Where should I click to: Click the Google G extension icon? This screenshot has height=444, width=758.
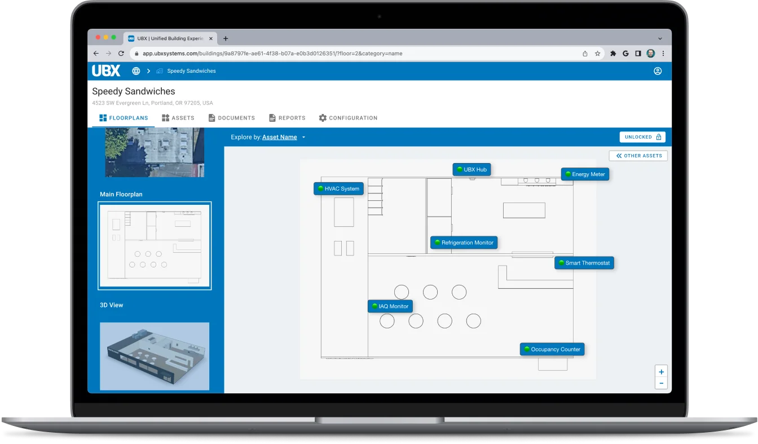point(625,54)
